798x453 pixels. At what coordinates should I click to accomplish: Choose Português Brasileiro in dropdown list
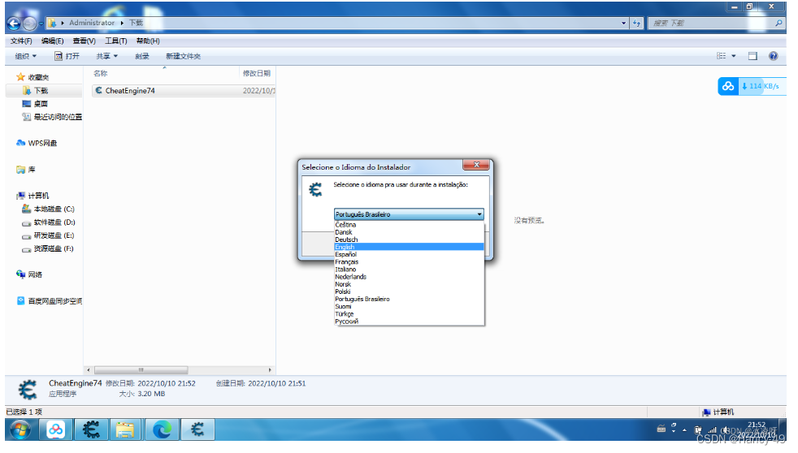point(410,300)
